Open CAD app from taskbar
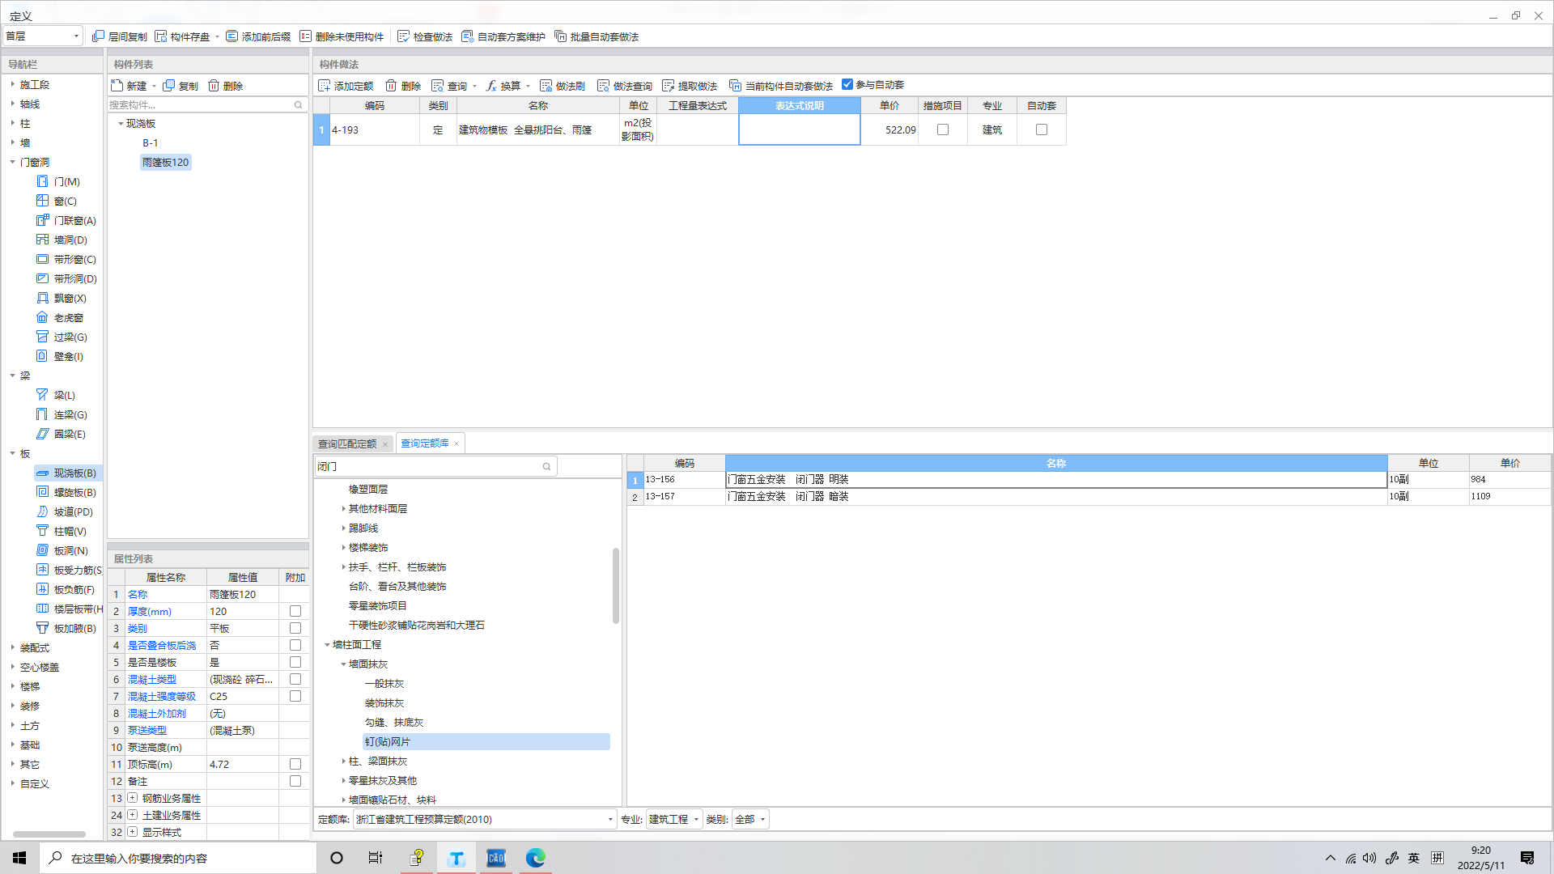 (x=496, y=858)
